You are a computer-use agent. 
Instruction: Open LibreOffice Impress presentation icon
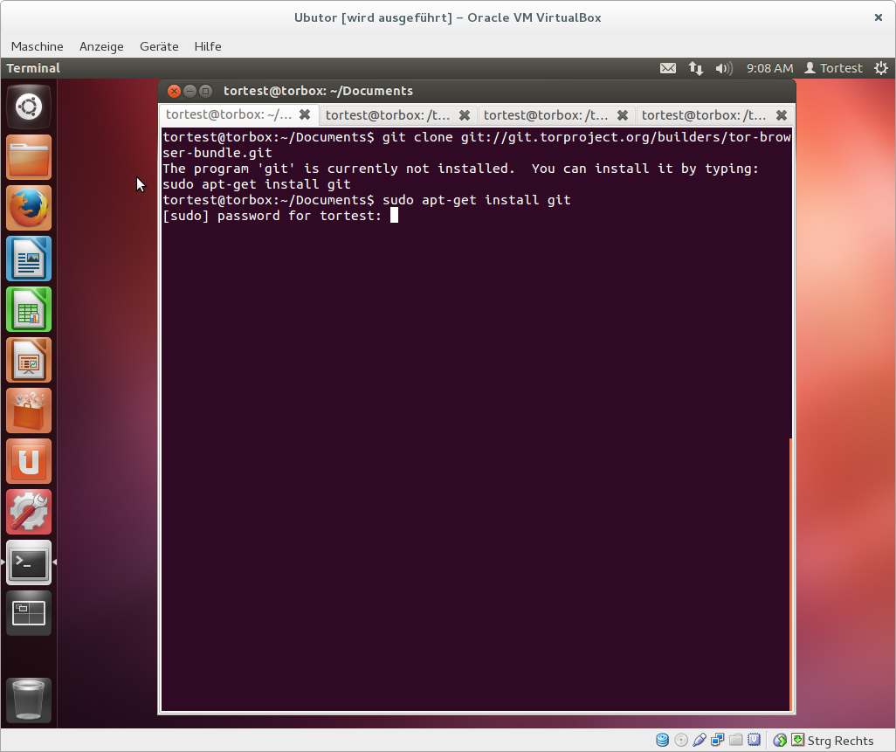coord(29,360)
